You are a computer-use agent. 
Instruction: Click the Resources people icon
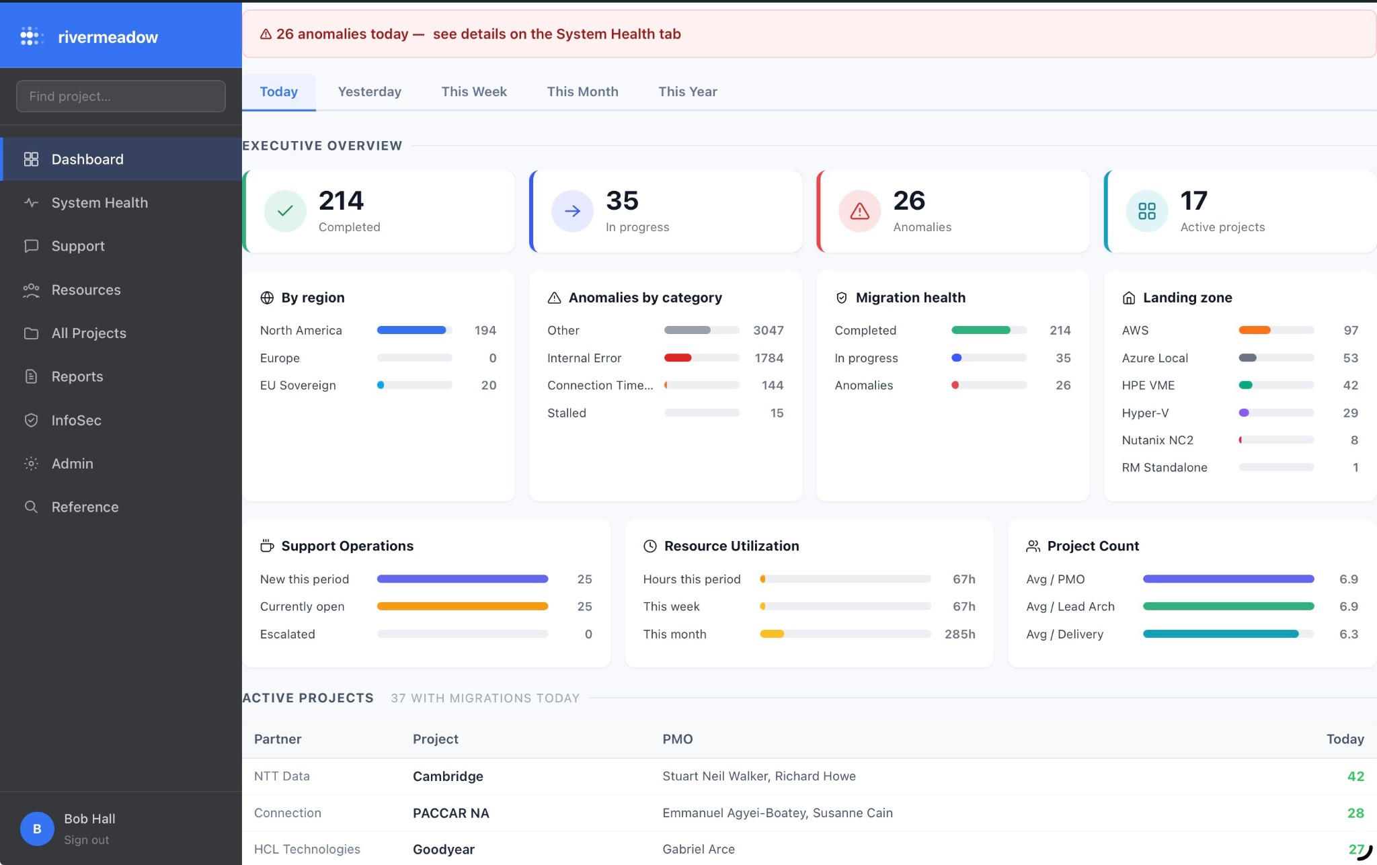[x=31, y=290]
